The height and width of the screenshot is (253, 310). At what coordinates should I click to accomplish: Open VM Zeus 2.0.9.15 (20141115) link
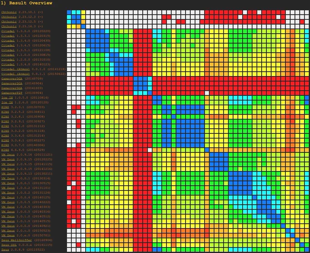pos(8,164)
